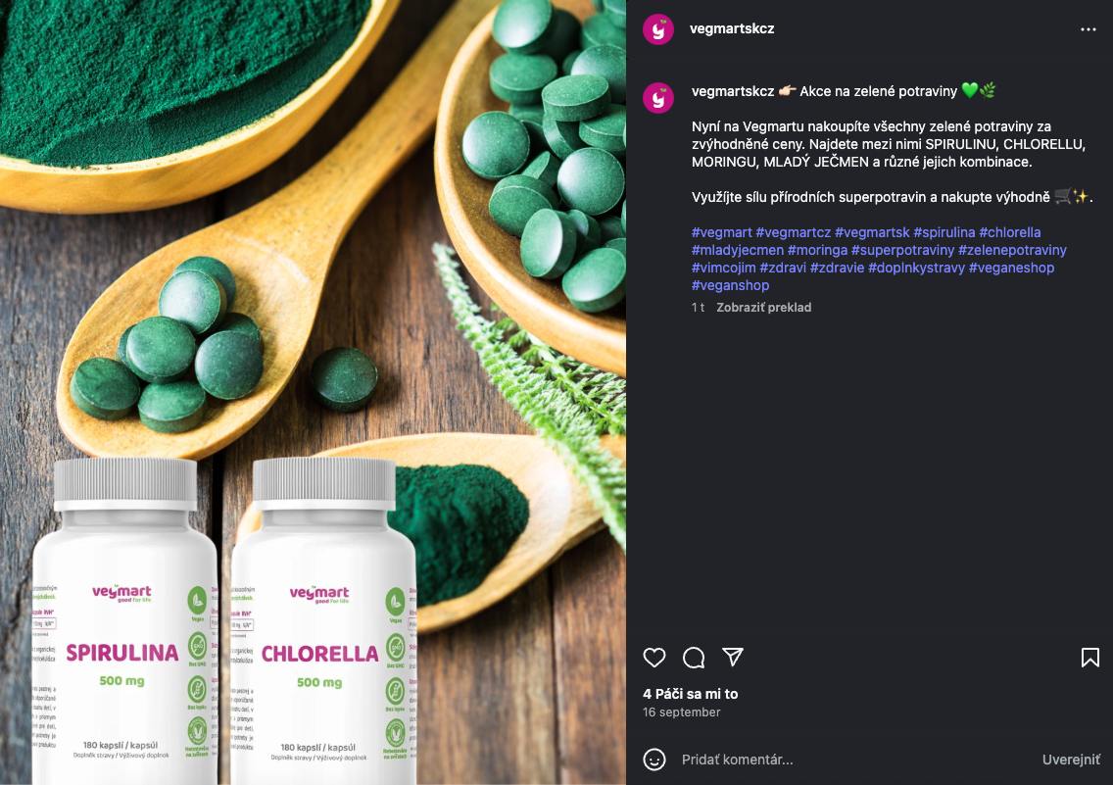
Task: Open vegmartskcz profile avatar in header
Action: tap(658, 29)
